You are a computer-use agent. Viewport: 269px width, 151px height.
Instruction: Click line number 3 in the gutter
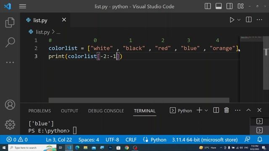click(x=36, y=56)
